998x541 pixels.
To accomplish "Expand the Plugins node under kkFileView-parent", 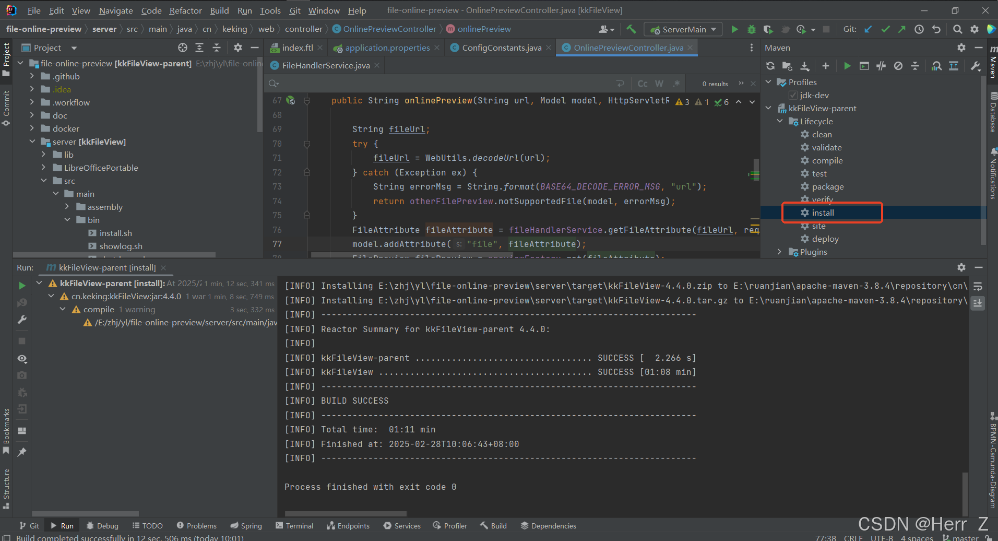I will coord(779,252).
